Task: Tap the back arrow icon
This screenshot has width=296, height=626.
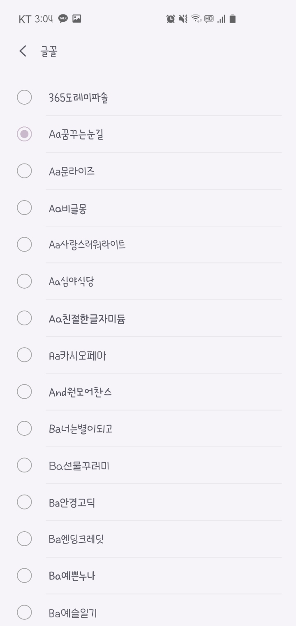Action: [x=23, y=51]
